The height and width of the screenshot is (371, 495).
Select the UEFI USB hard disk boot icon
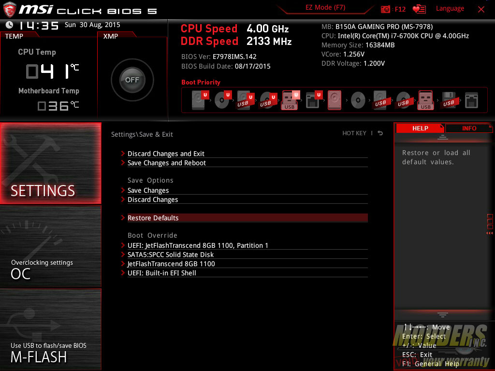[246, 100]
